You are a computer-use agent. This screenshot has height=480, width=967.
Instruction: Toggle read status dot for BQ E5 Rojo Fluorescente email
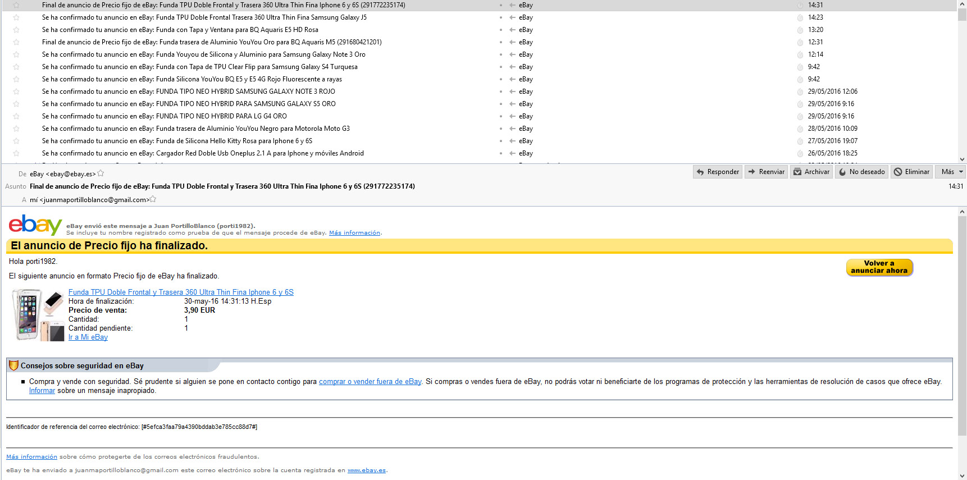(500, 79)
